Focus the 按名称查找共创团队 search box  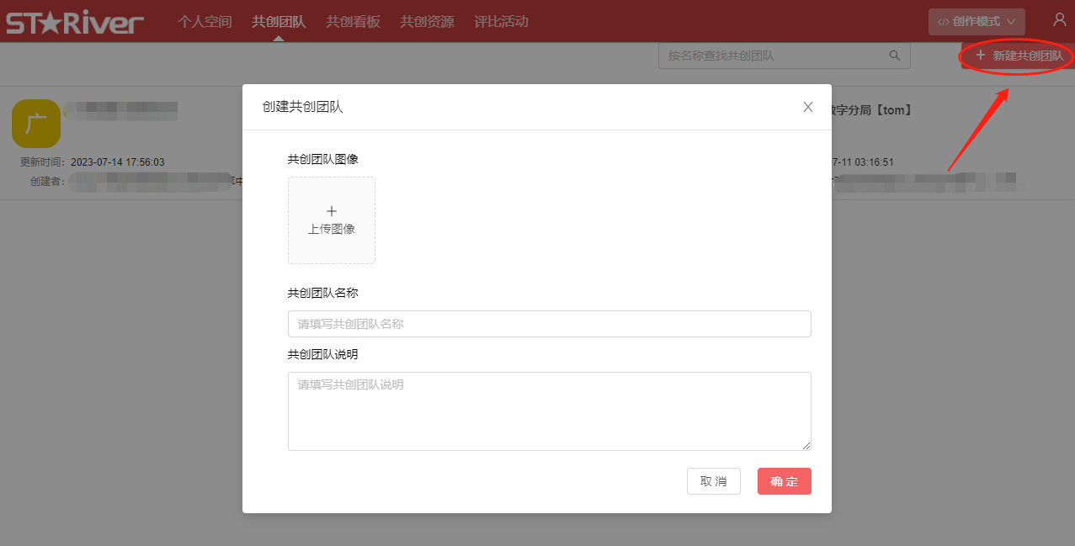pos(774,56)
